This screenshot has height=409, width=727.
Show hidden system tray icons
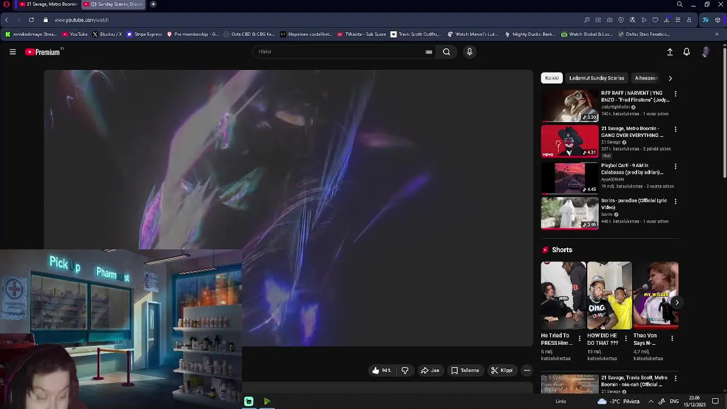(651, 402)
